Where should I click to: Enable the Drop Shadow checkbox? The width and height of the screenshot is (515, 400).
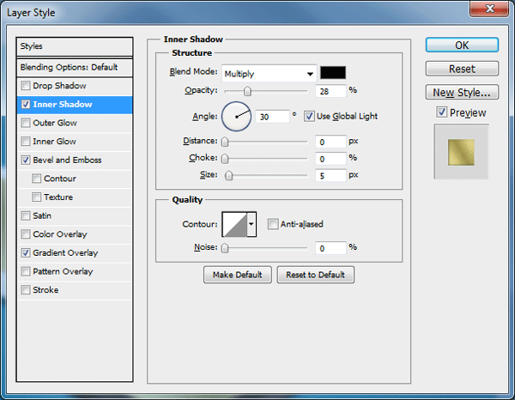coord(26,86)
